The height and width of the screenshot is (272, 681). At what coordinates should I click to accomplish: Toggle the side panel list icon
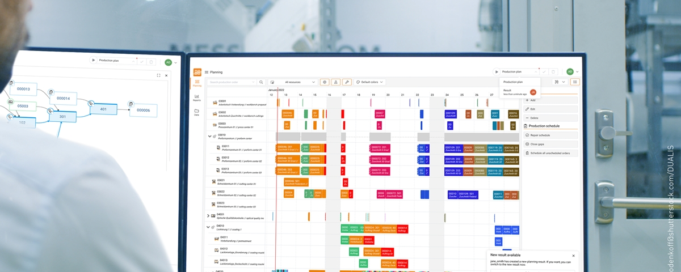(x=575, y=82)
